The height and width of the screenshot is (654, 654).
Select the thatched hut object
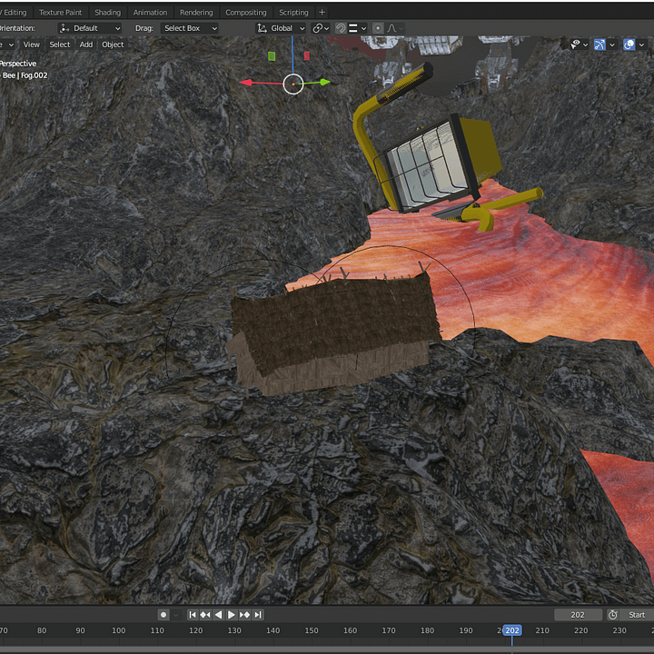click(x=332, y=332)
